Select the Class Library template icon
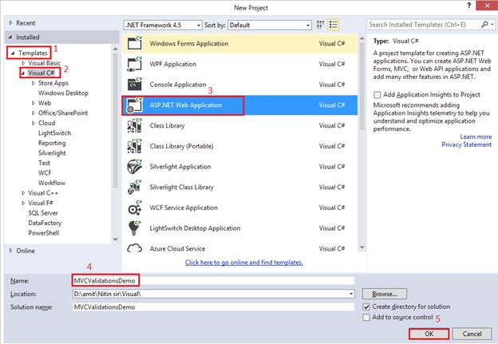498x344 pixels. 135,125
